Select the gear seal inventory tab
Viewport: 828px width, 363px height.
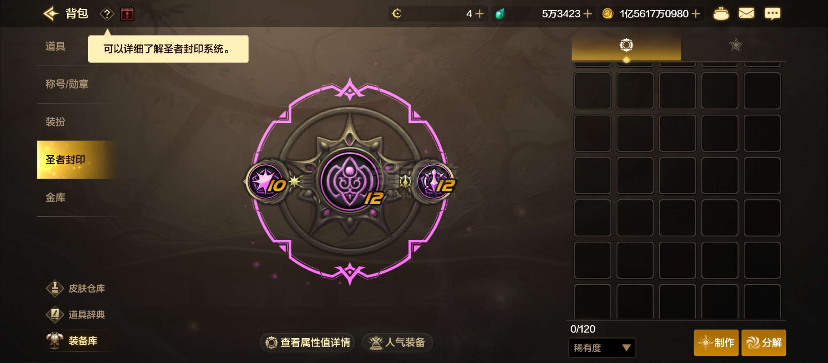[626, 45]
